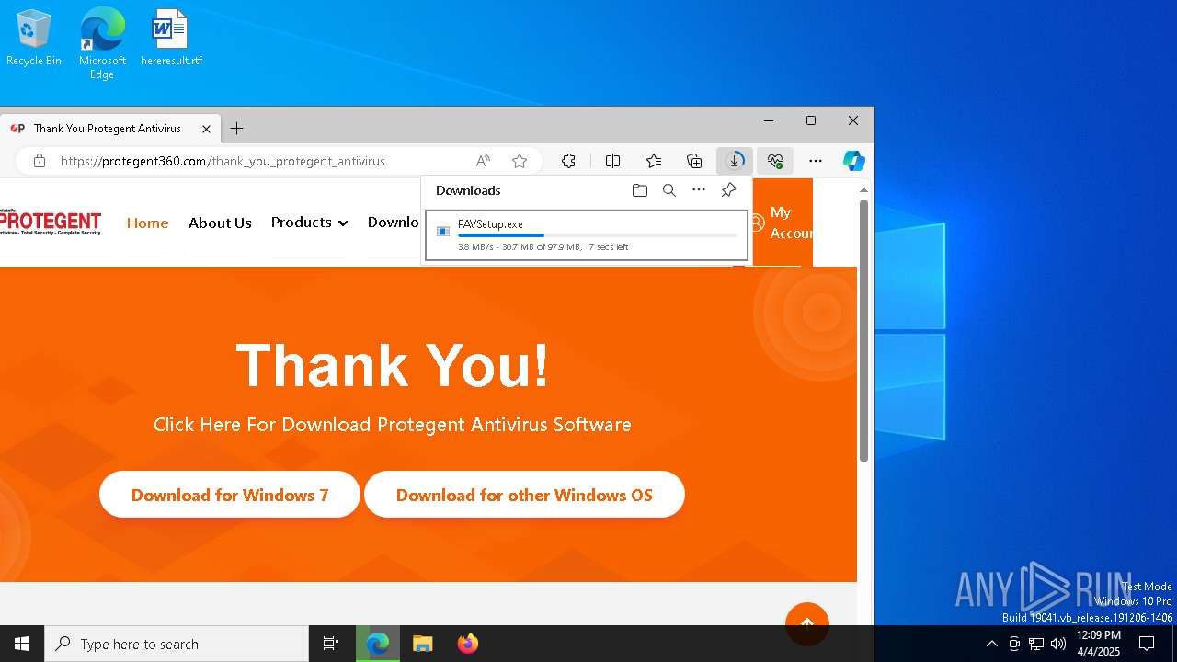Open Task View on taskbar

(331, 644)
